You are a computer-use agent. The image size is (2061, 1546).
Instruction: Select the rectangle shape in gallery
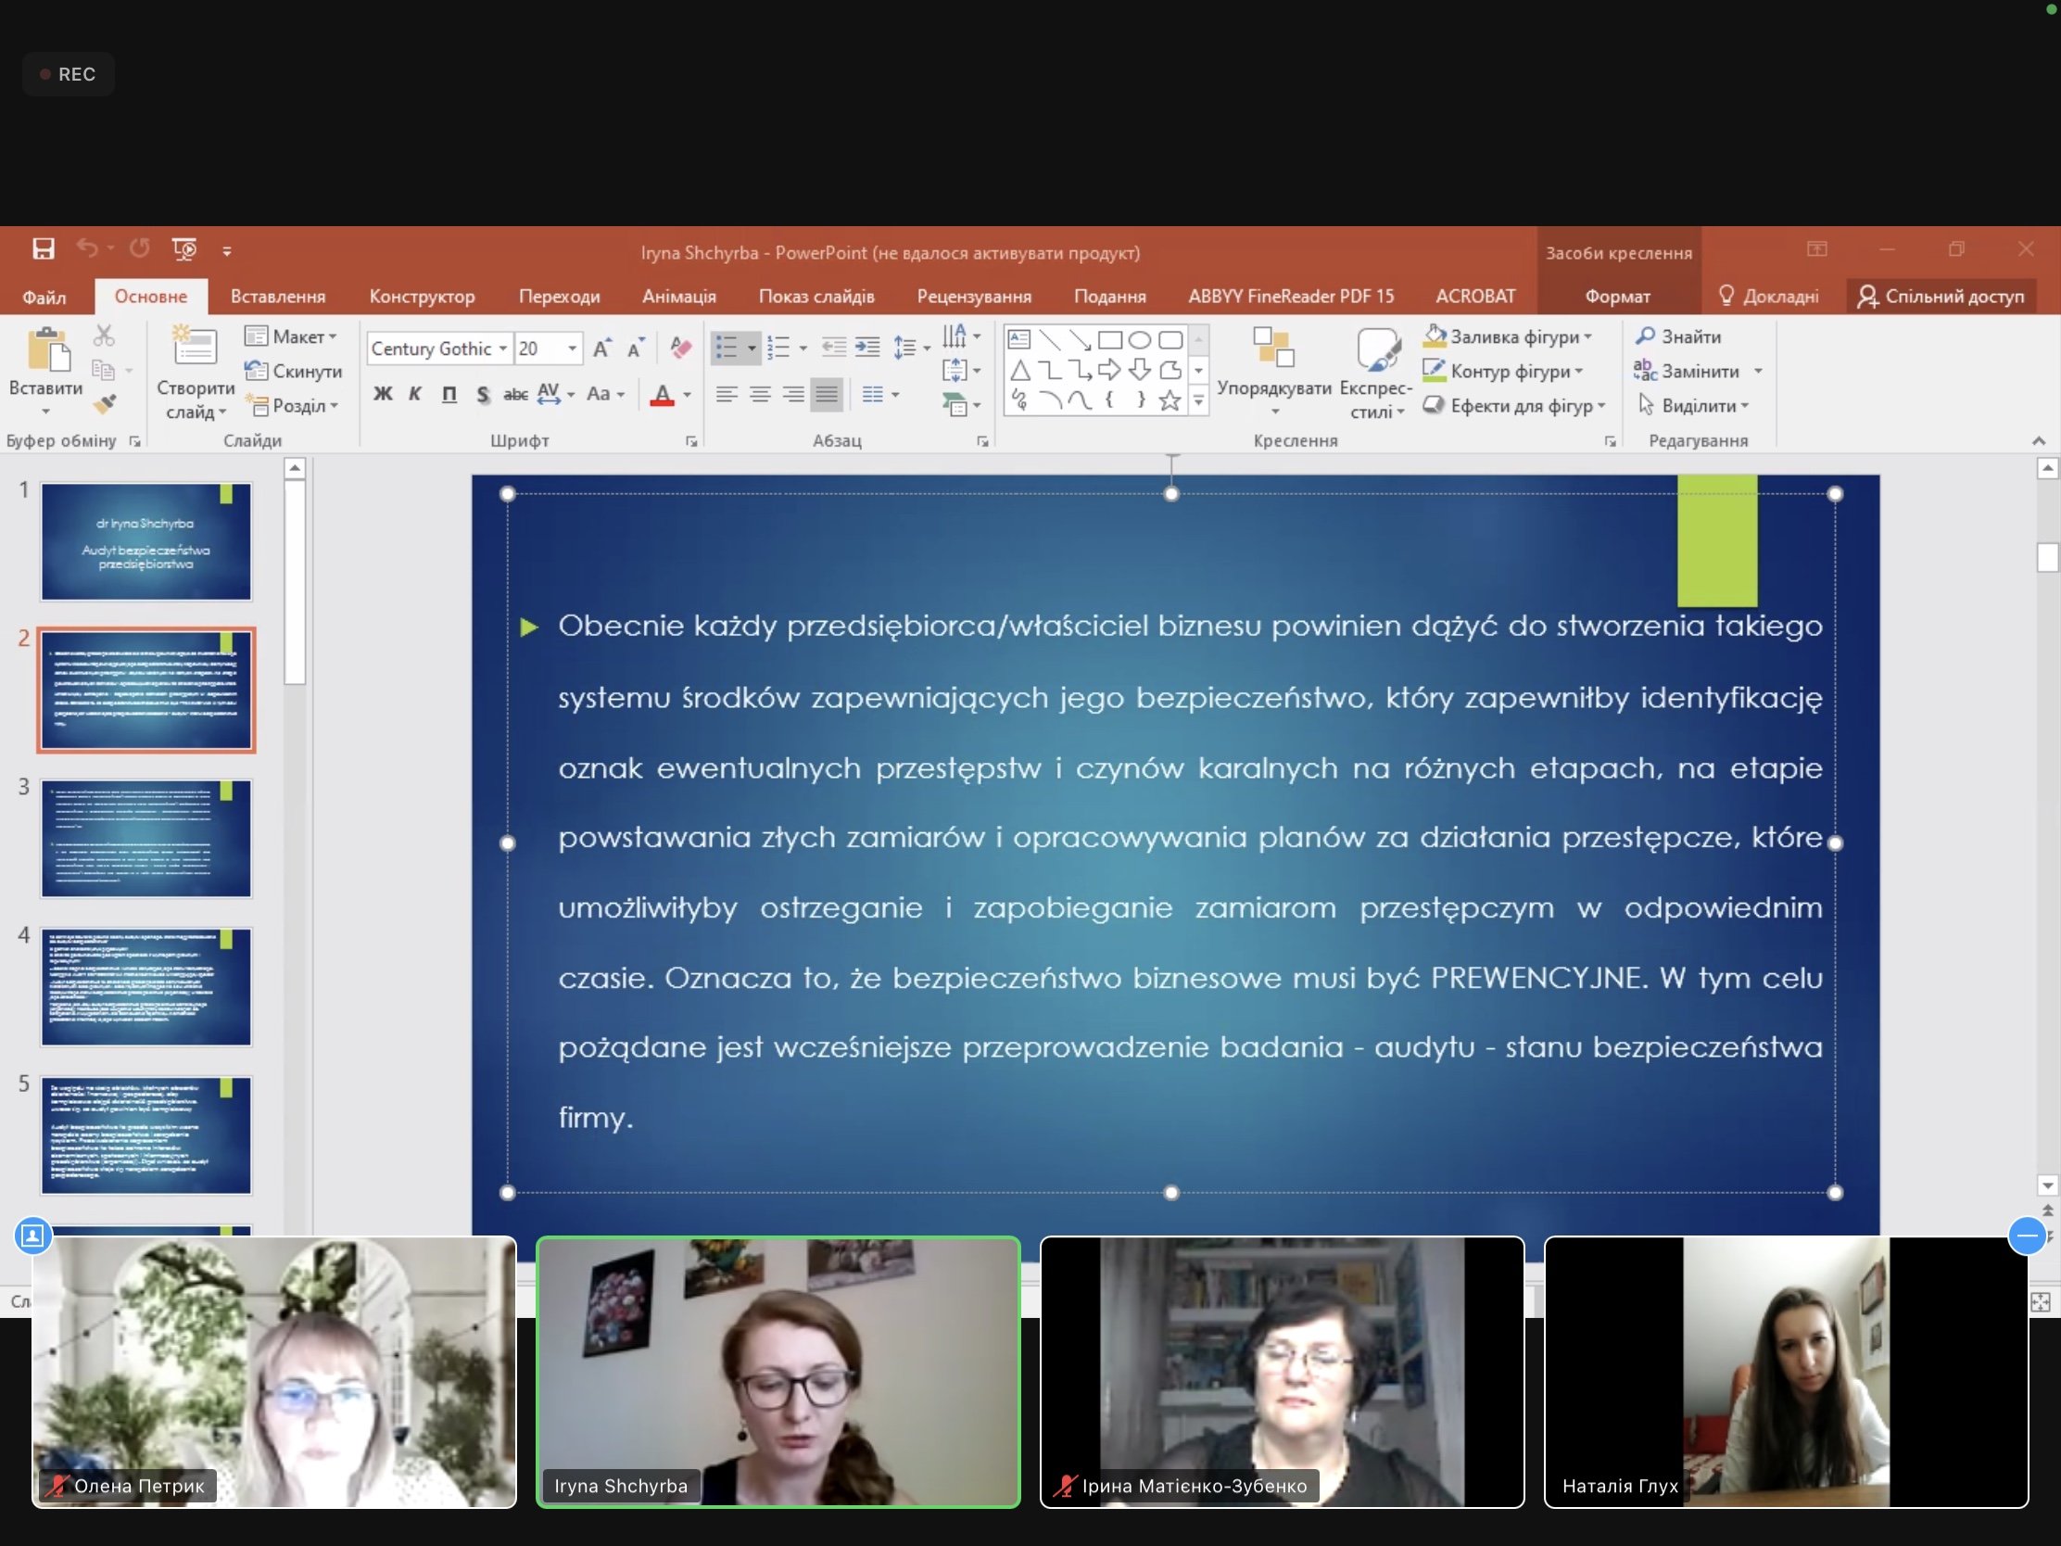coord(1109,339)
